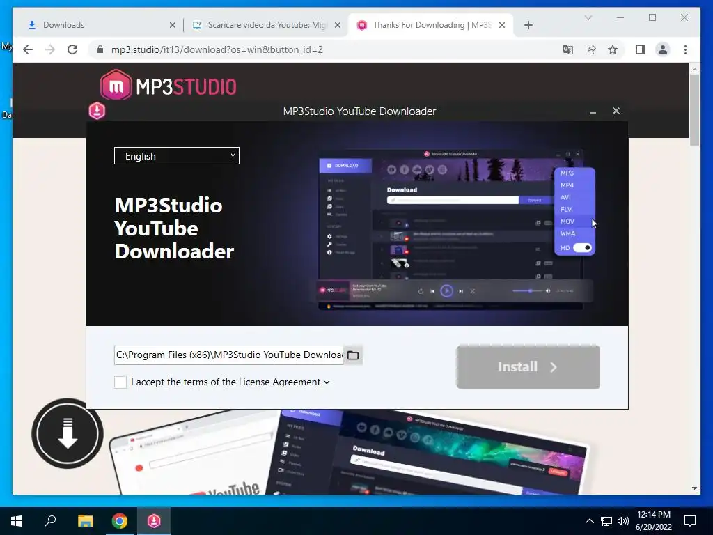This screenshot has width=713, height=535.
Task: Click the scrollbar down arrow
Action: (x=694, y=488)
